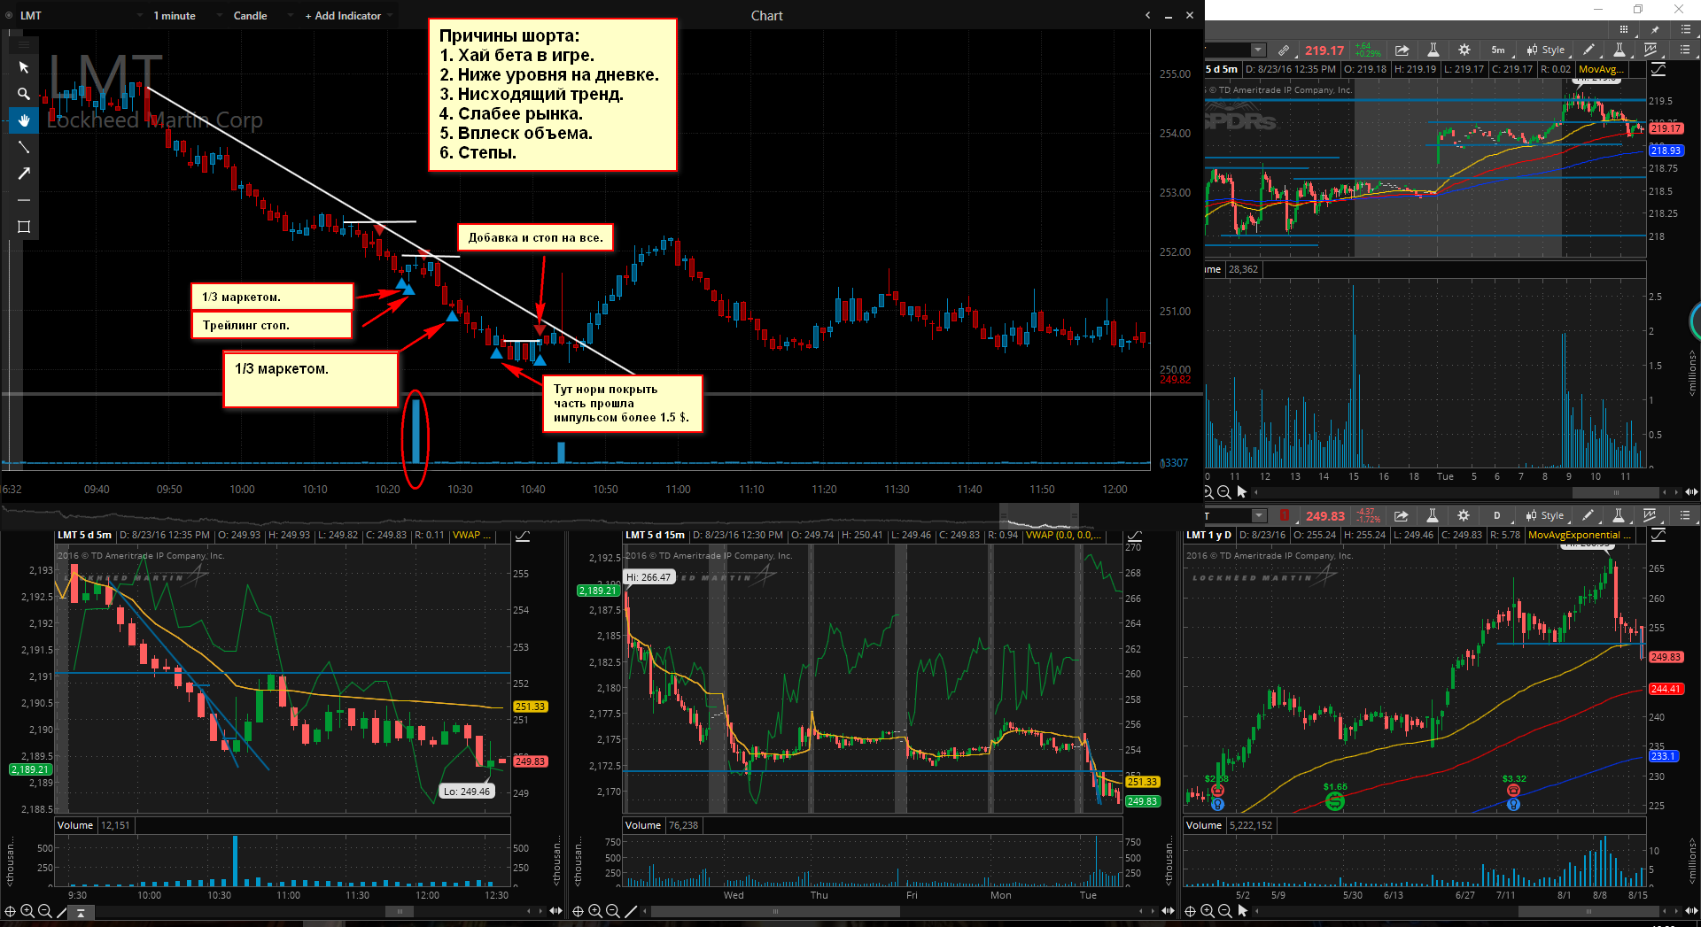Click back arrow in the Chart title bar
The width and height of the screenshot is (1701, 927).
coord(1148,15)
